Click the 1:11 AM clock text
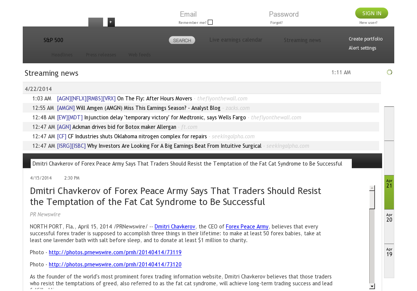 pos(341,72)
